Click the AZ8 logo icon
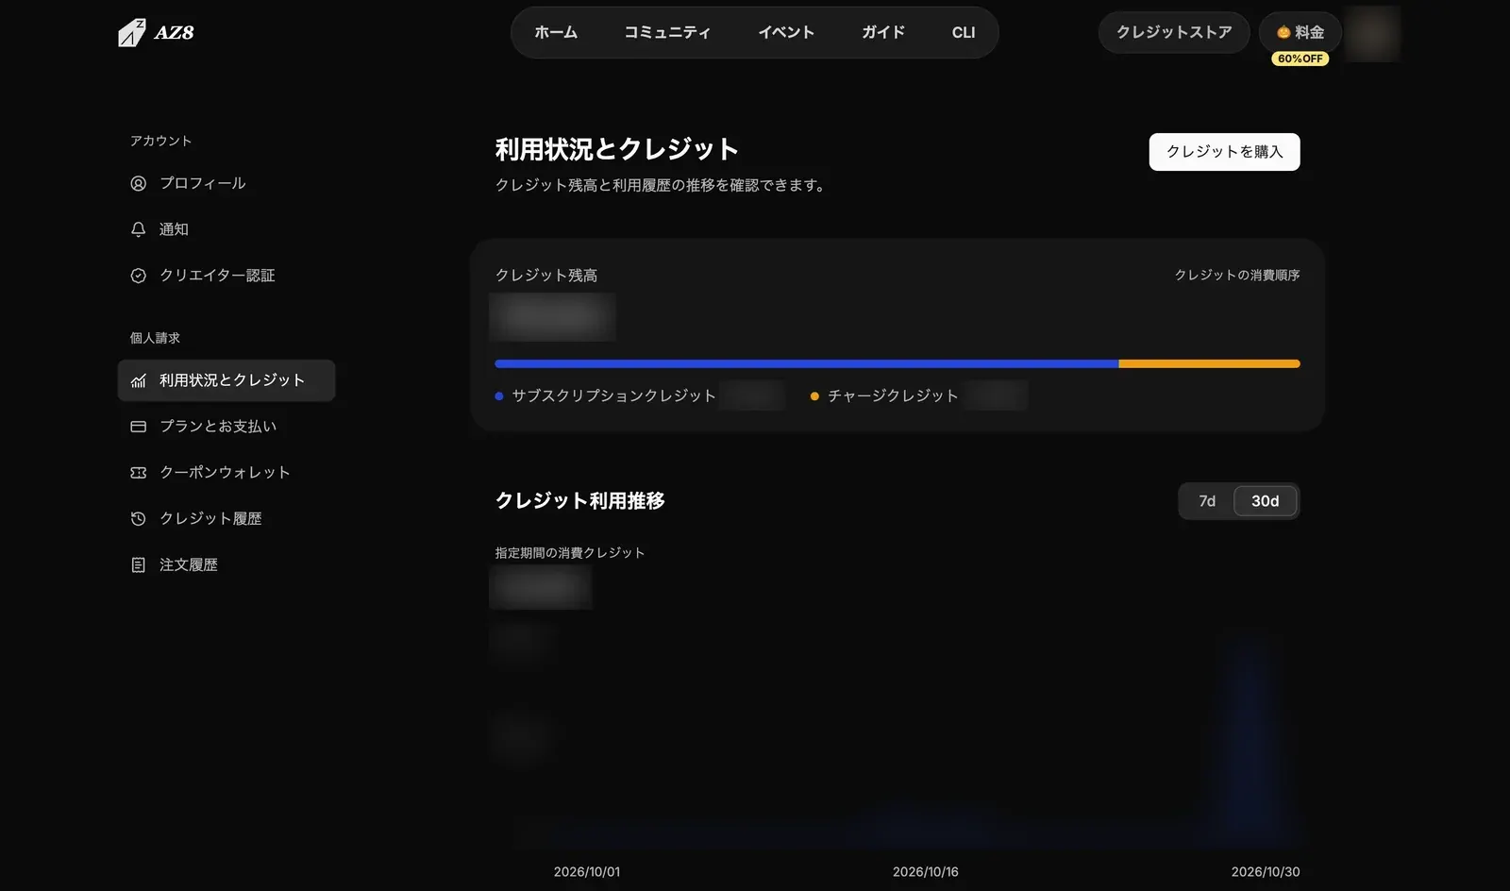This screenshot has width=1510, height=891. (132, 33)
